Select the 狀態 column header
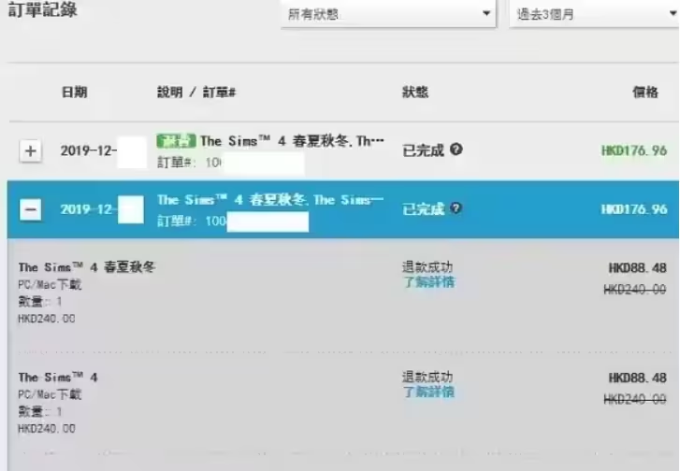The height and width of the screenshot is (471, 680). [415, 92]
